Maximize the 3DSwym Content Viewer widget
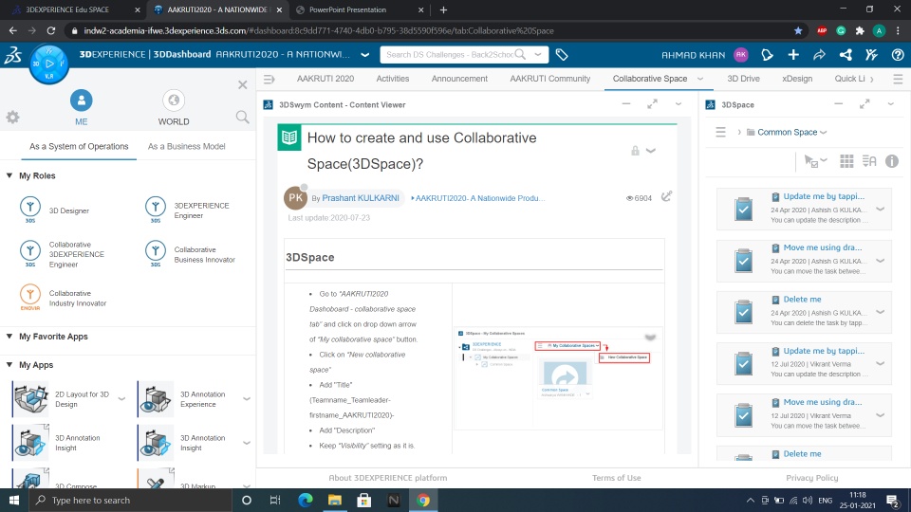The height and width of the screenshot is (512, 911). pyautogui.click(x=653, y=104)
